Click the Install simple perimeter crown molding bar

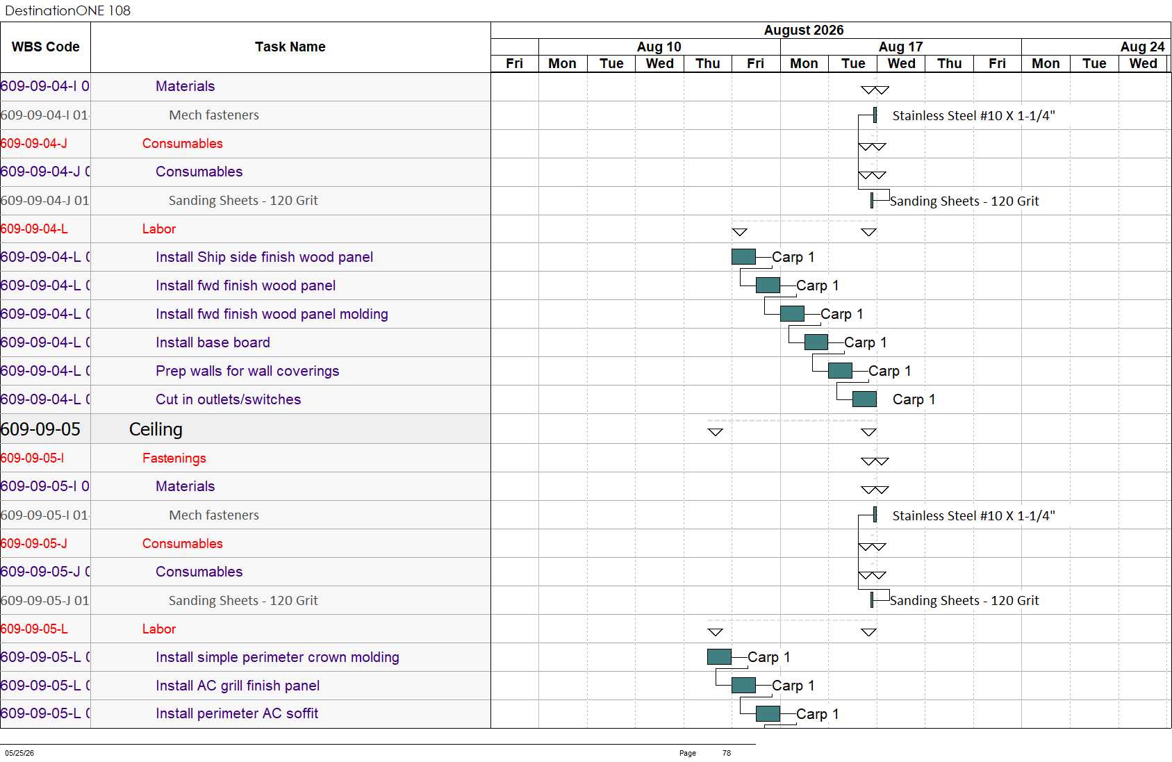(x=719, y=657)
